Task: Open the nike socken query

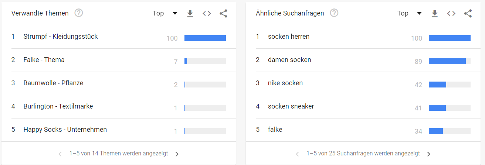Action: (x=285, y=83)
